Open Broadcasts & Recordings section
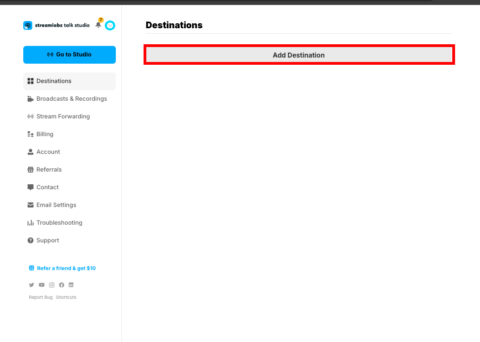Viewport: 480px width, 342px height. 72,99
